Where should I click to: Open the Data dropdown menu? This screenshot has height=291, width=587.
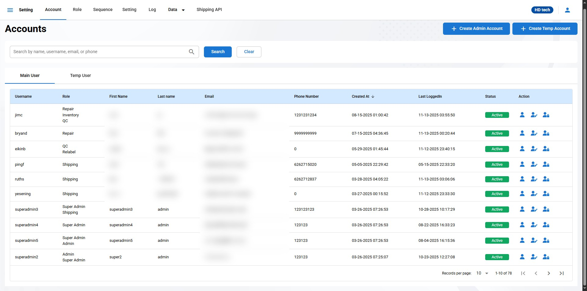point(176,10)
